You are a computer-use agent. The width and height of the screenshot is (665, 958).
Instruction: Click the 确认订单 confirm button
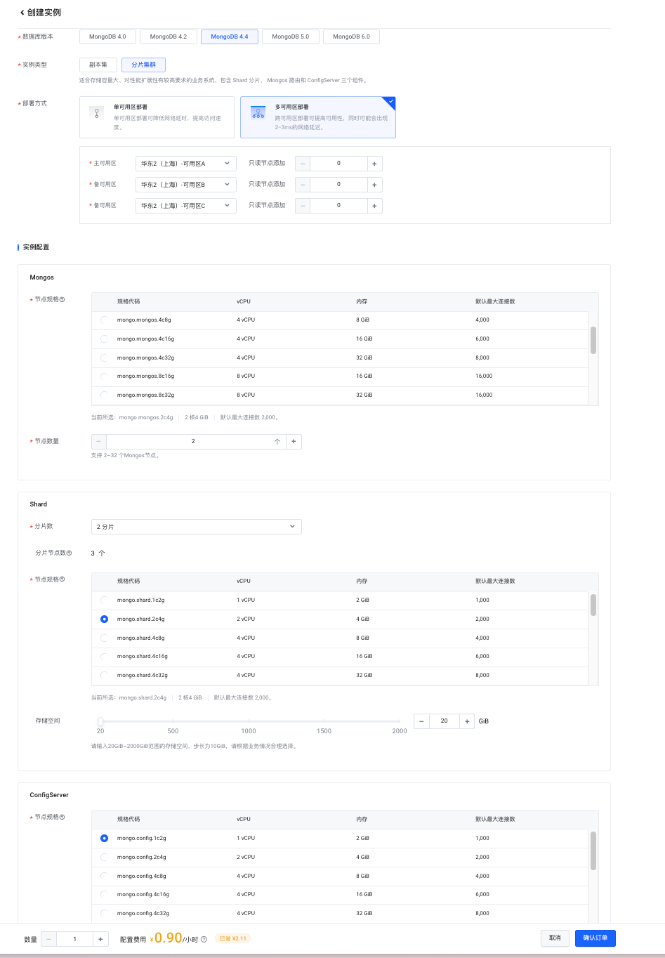[595, 938]
